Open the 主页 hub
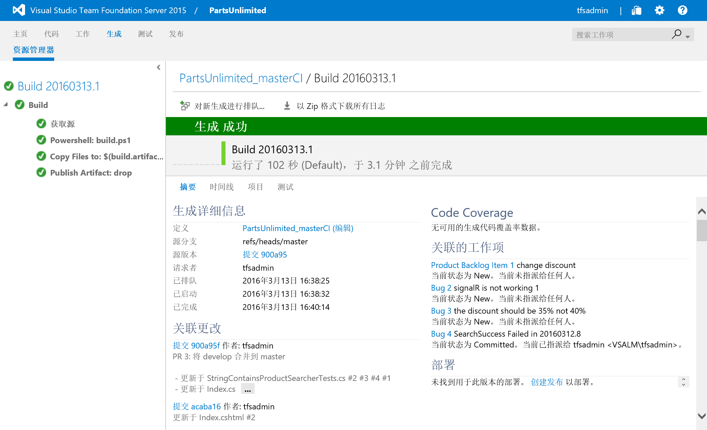This screenshot has height=430, width=707. pyautogui.click(x=20, y=34)
